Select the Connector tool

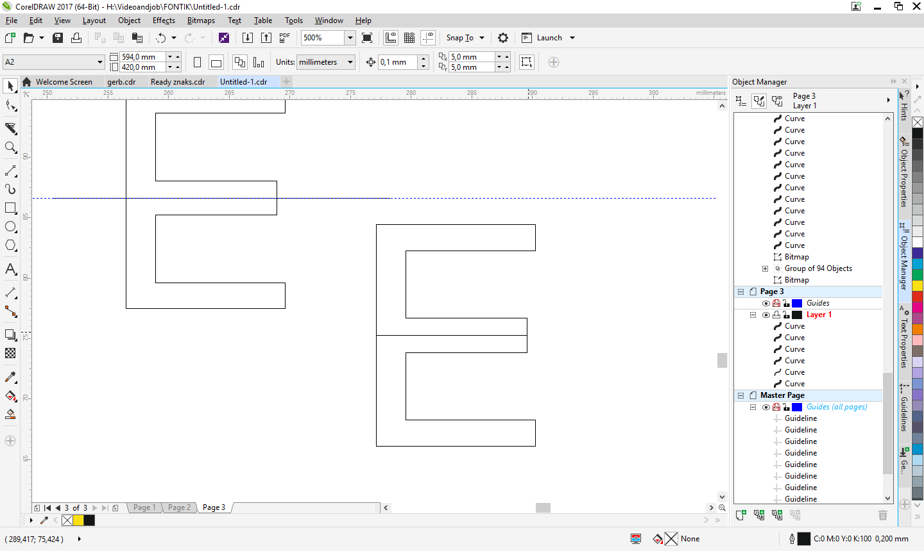point(10,311)
